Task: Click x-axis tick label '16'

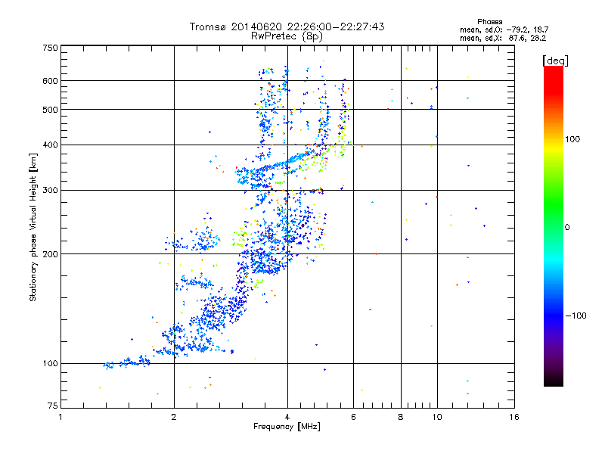Action: [514, 417]
